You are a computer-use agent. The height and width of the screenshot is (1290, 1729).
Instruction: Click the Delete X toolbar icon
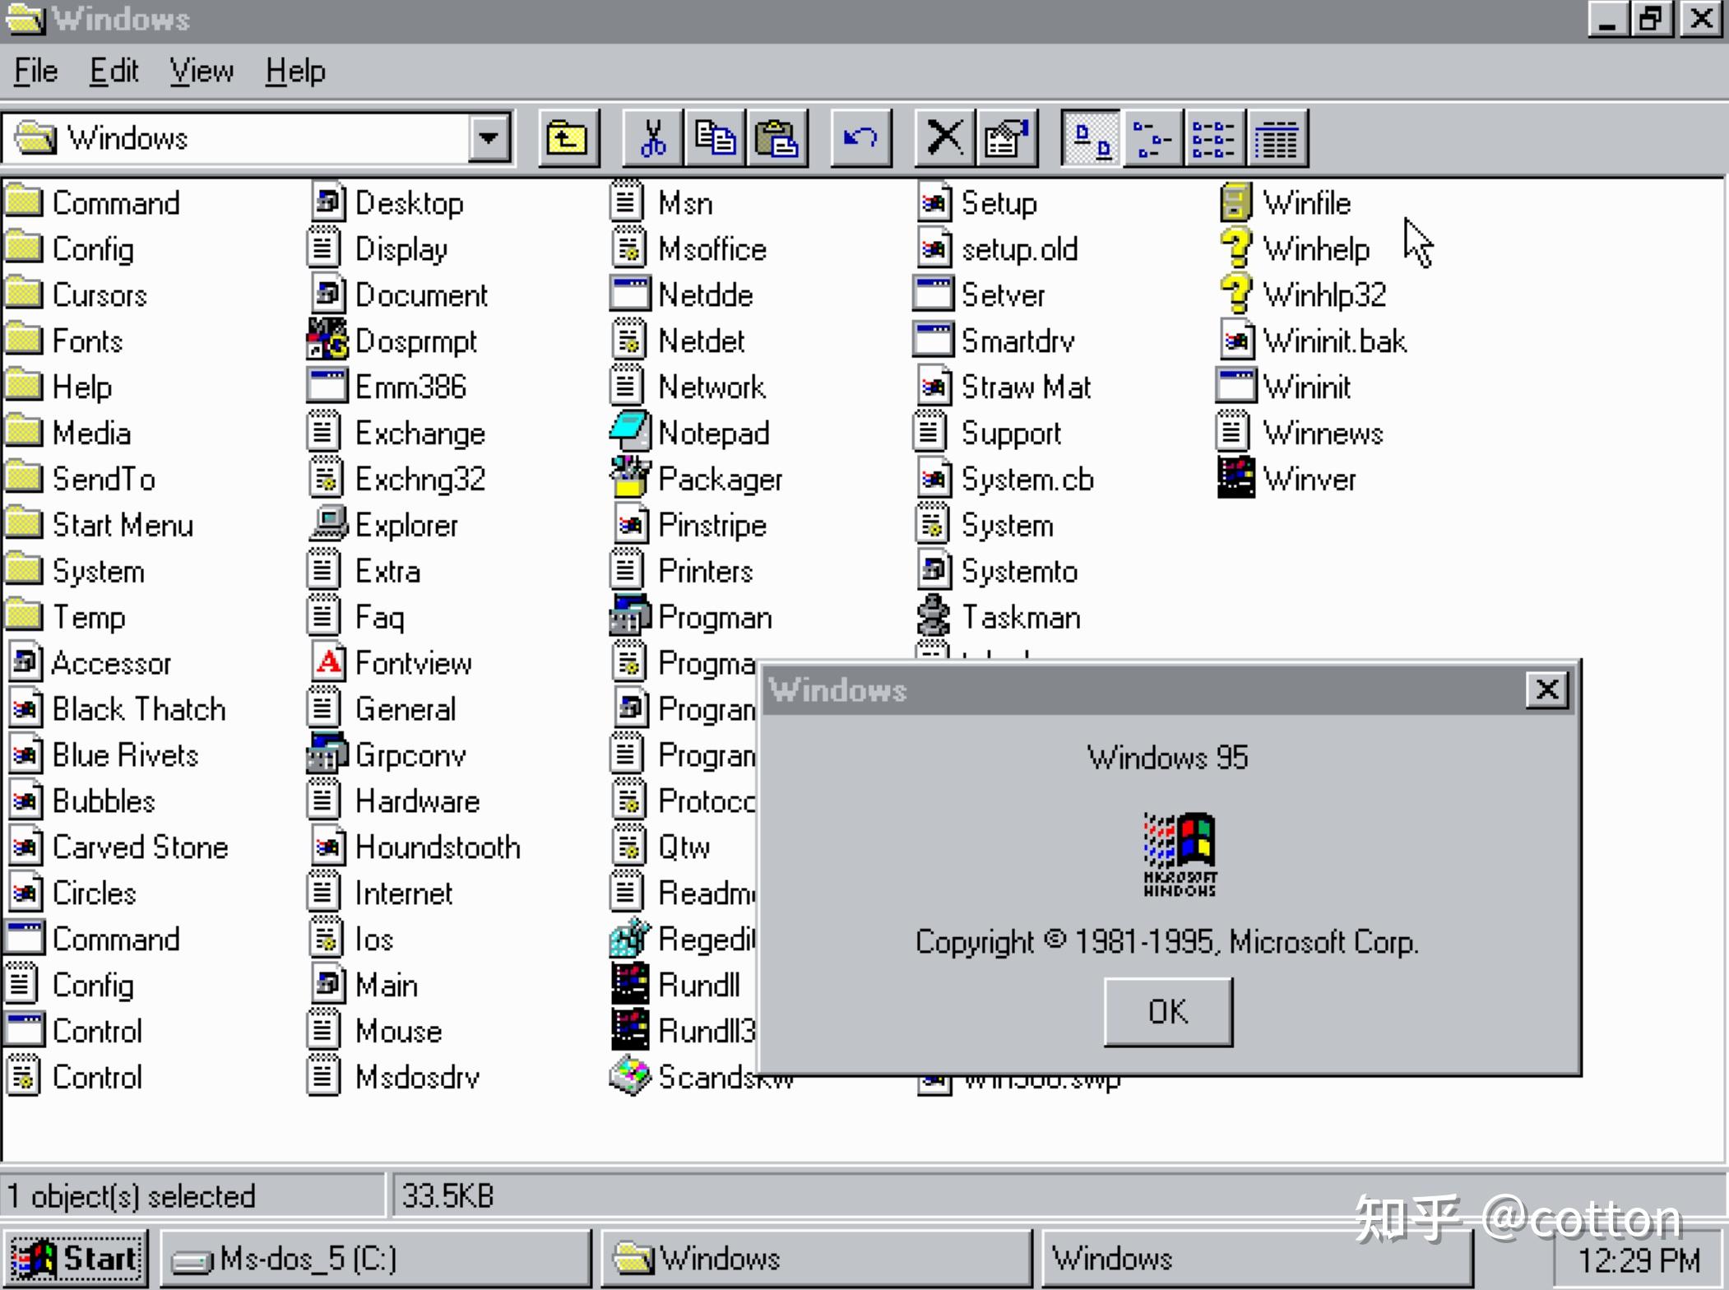click(x=945, y=137)
